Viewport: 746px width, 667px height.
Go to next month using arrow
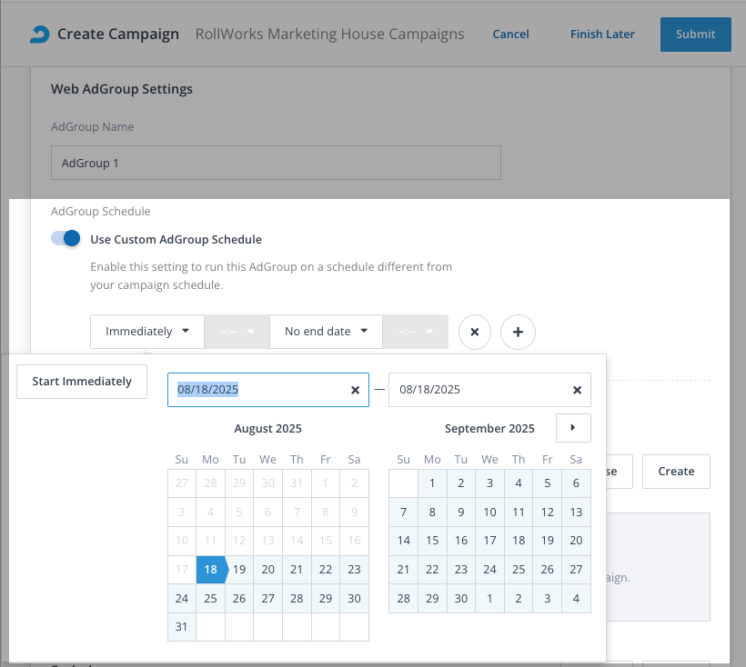point(573,428)
